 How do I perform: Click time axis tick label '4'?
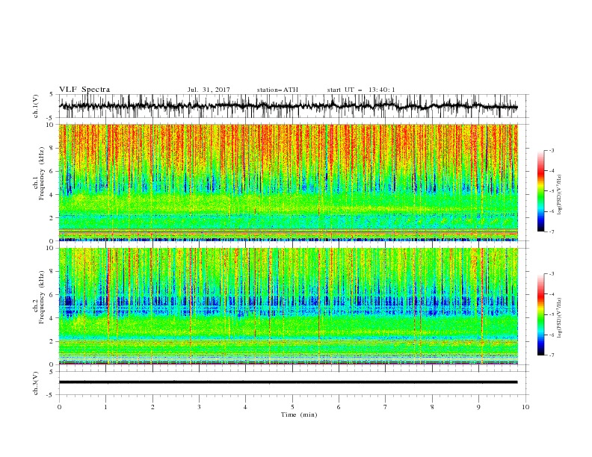(245, 407)
